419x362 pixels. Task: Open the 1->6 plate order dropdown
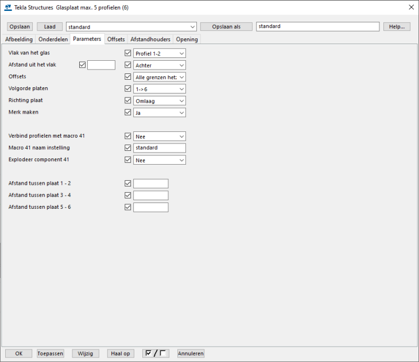[x=160, y=89]
